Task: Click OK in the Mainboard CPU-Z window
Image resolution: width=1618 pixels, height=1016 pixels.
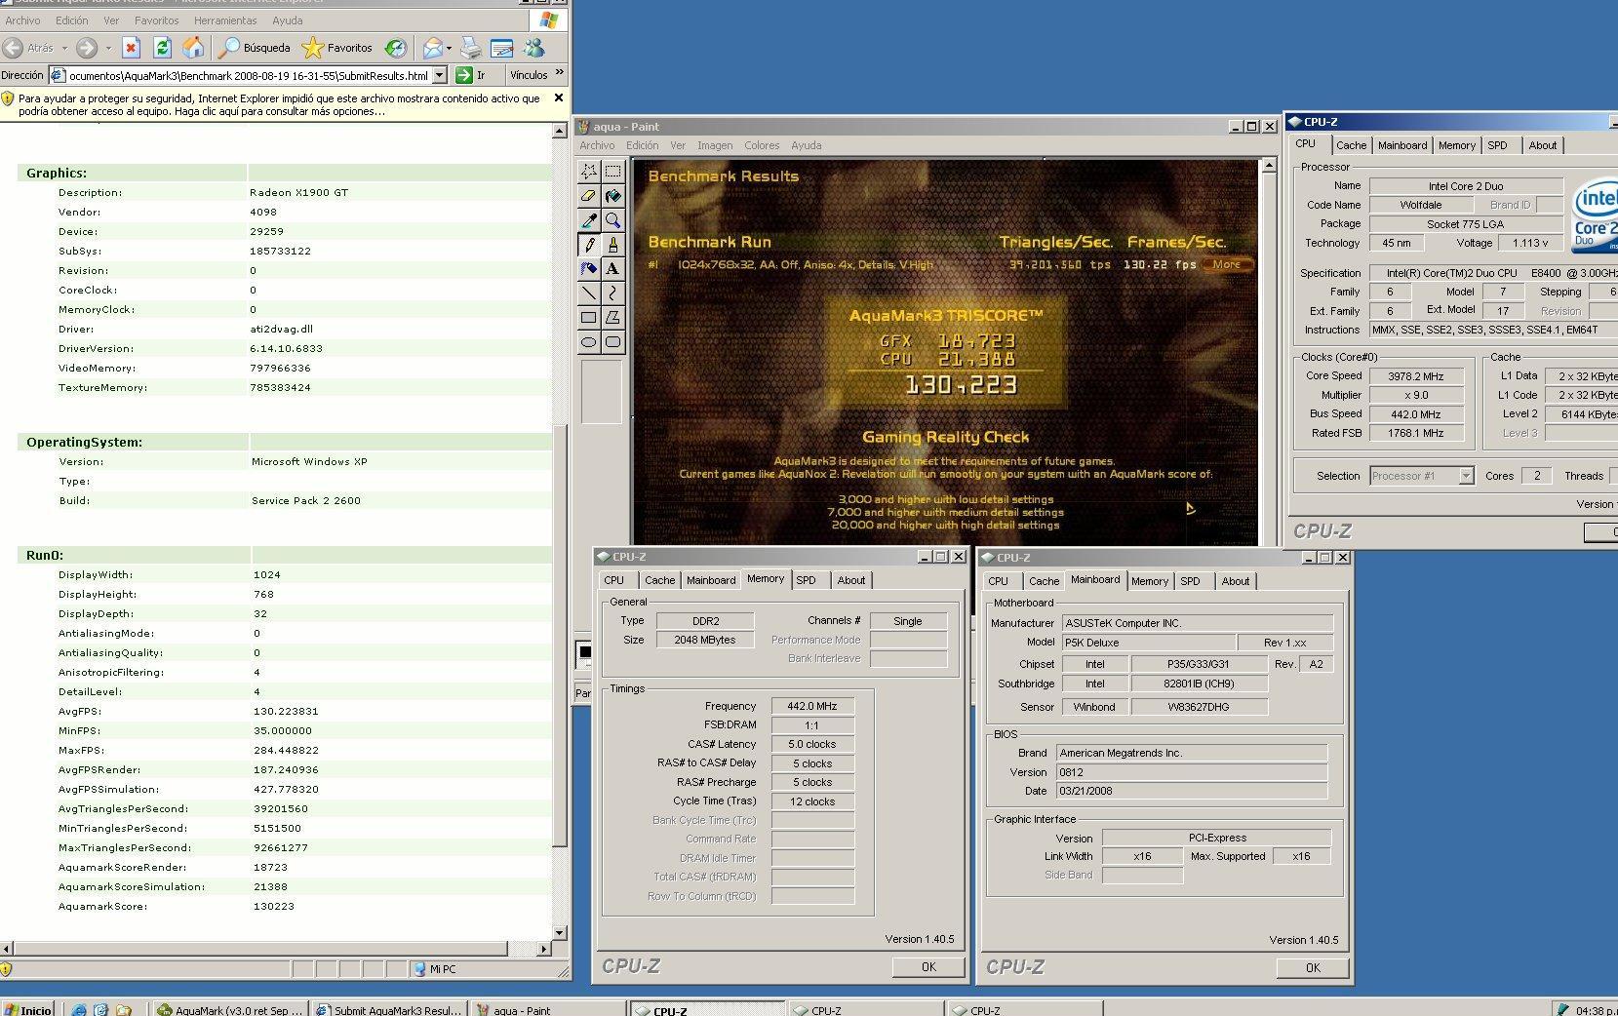Action: tap(1313, 968)
